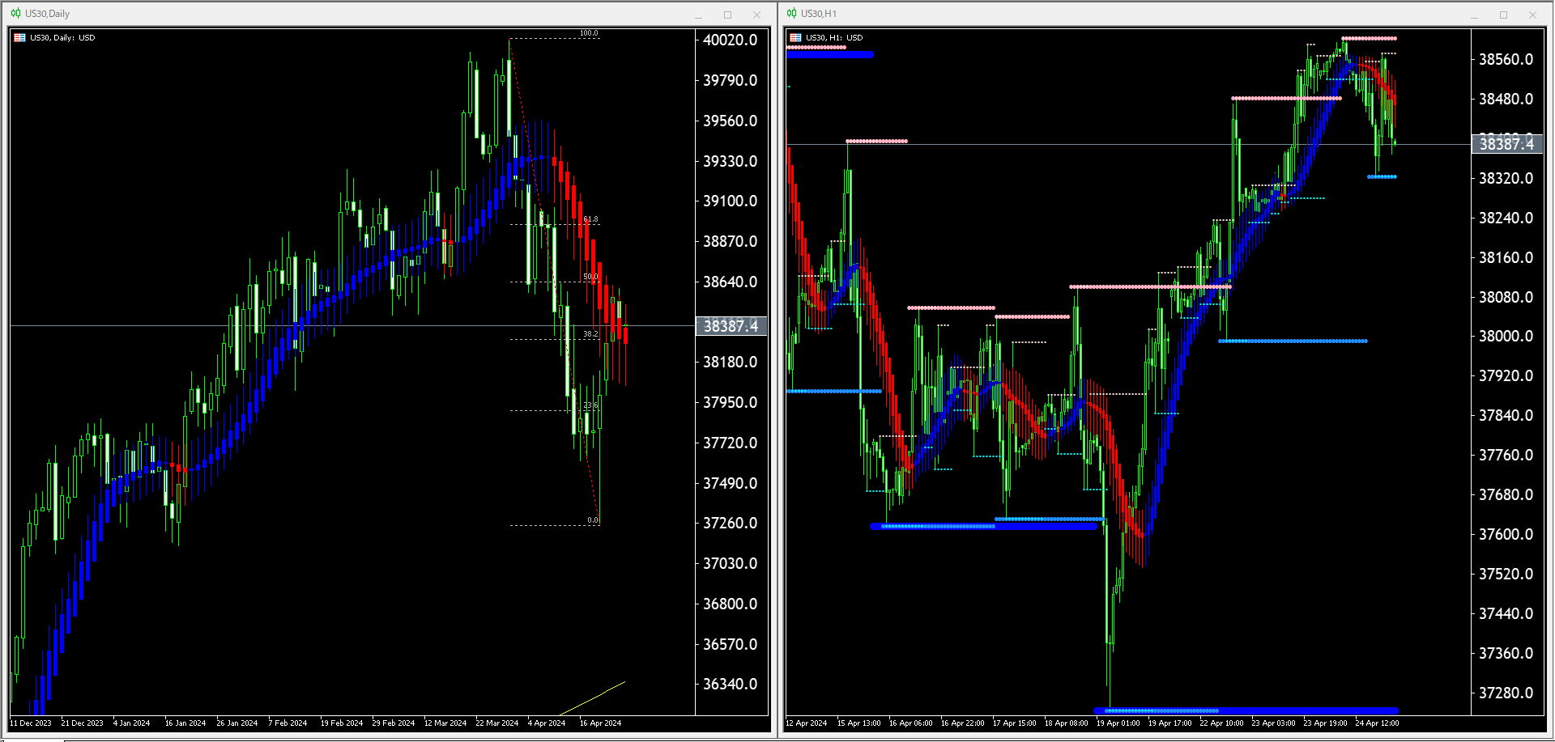Click the chart icon in US30,H1 title bar
1555x742 pixels.
tap(791, 13)
